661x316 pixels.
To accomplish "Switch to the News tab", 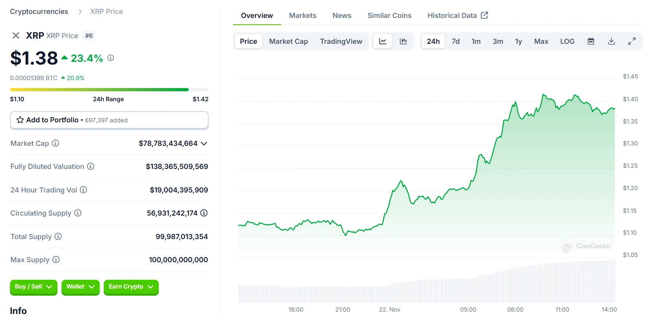I will click(x=342, y=16).
